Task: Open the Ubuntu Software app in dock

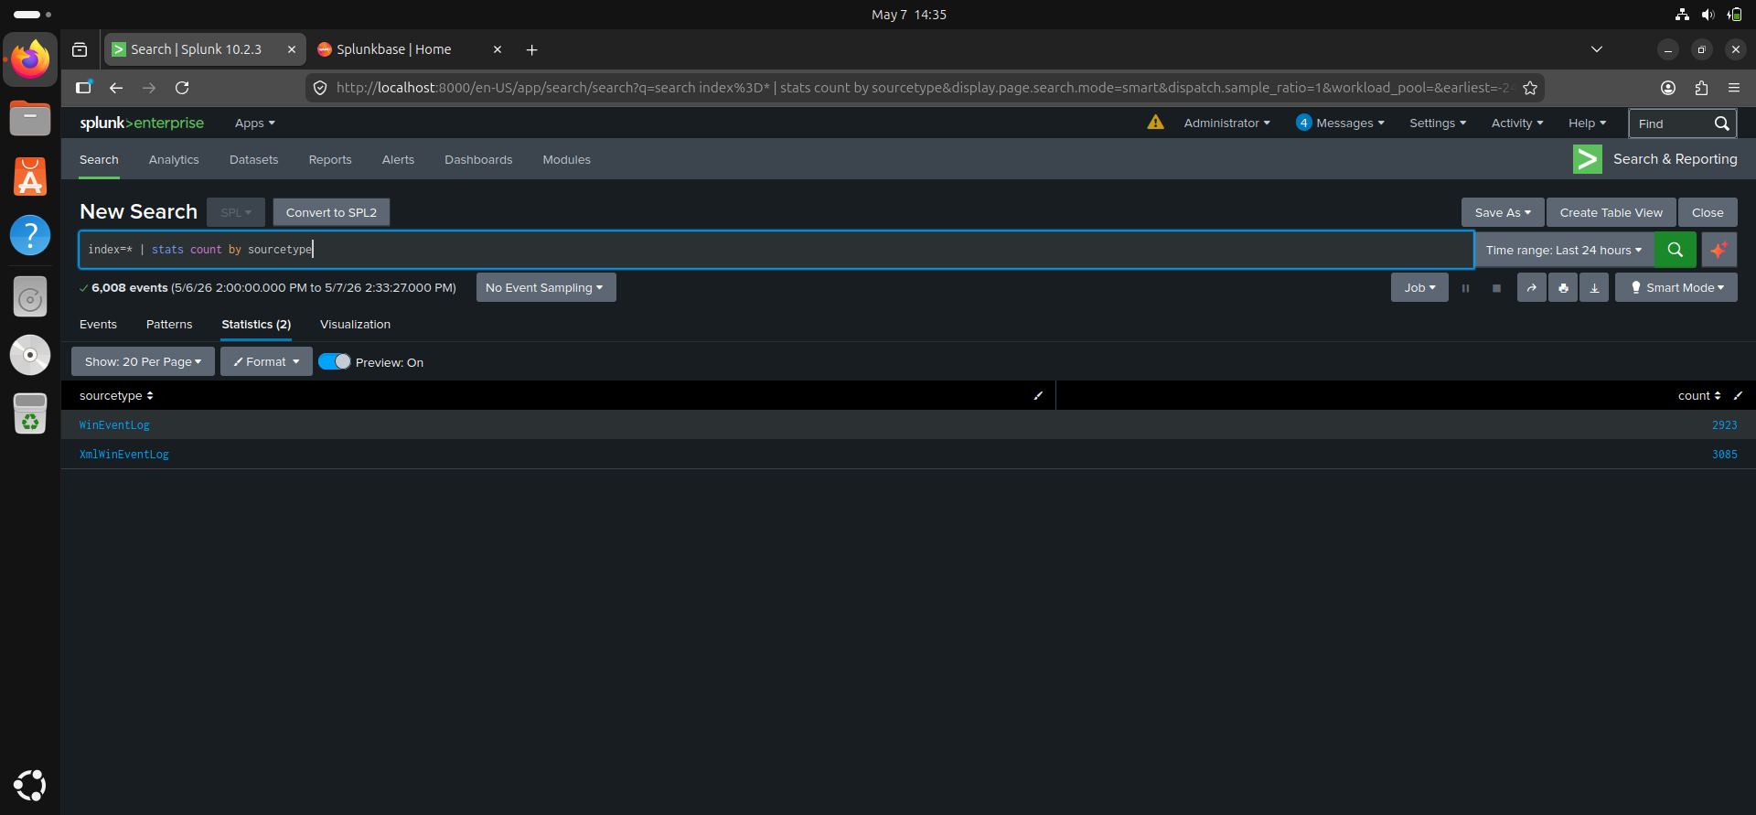Action: coord(30,177)
